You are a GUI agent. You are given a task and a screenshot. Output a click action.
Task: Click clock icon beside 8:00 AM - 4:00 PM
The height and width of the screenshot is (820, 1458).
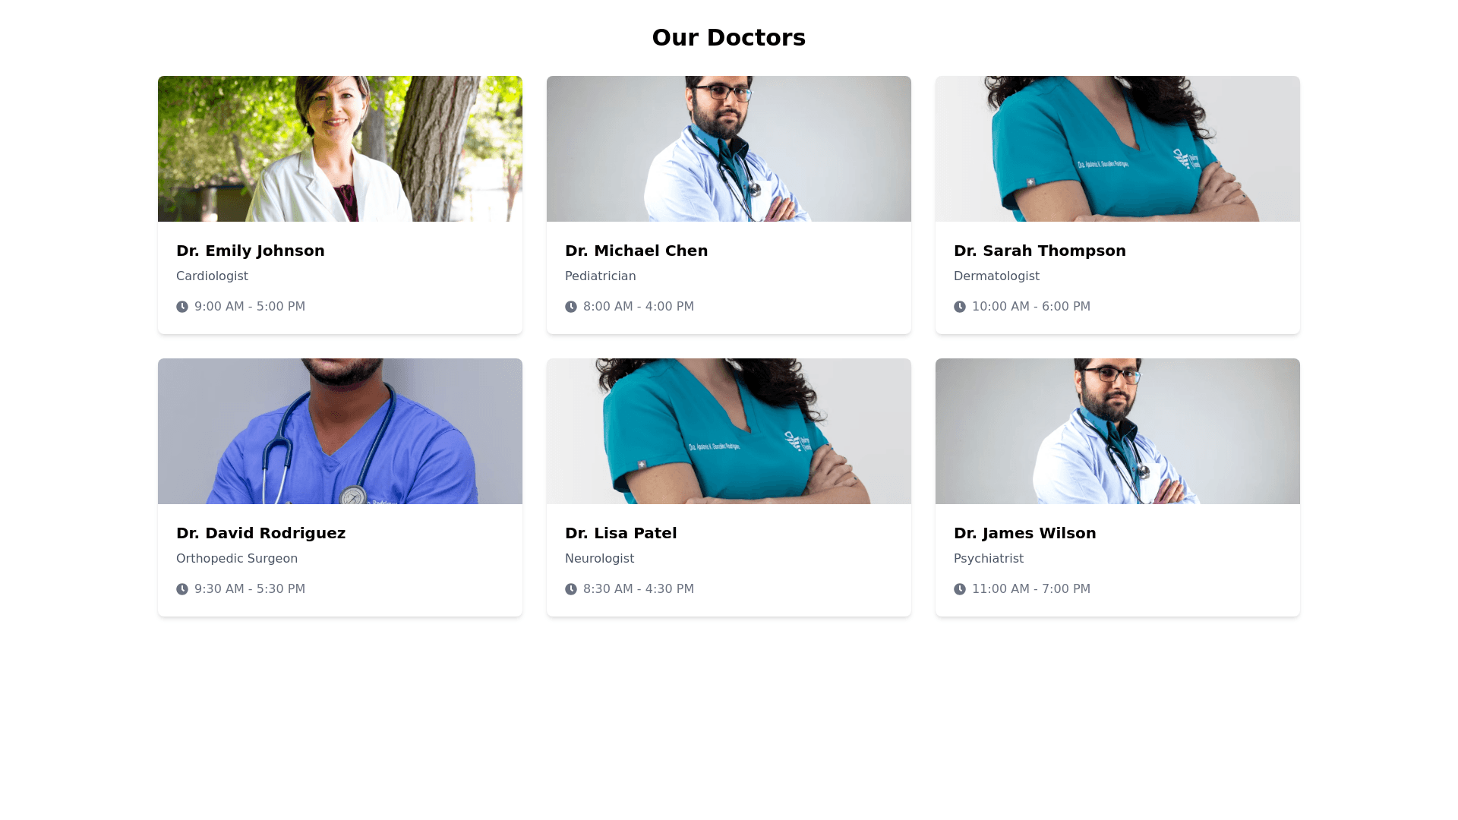coord(571,307)
